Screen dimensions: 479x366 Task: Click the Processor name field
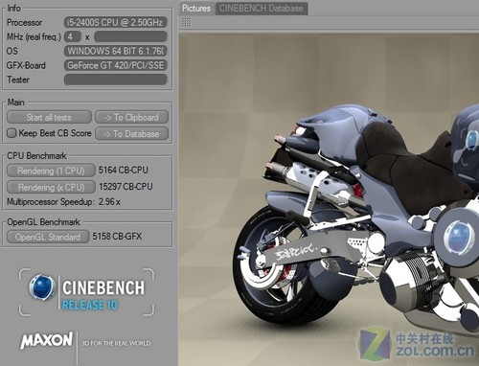pos(116,22)
